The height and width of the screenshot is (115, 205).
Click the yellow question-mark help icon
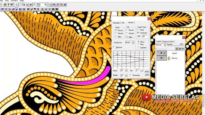(x=9, y=4)
